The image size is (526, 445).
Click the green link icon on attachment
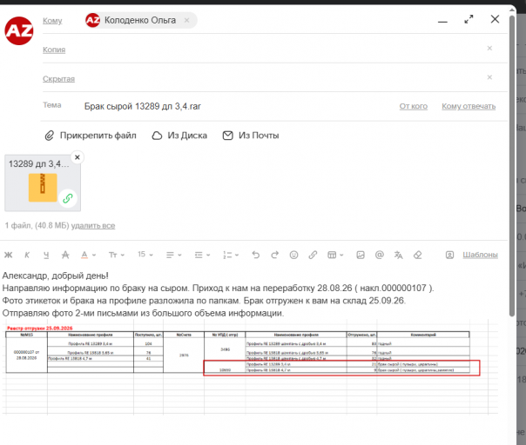click(68, 198)
